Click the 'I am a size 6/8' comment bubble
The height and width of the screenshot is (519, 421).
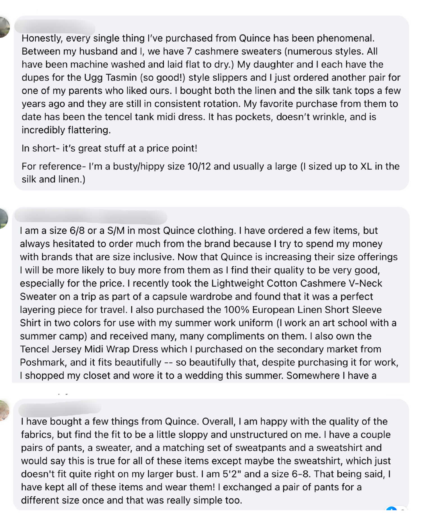211,295
